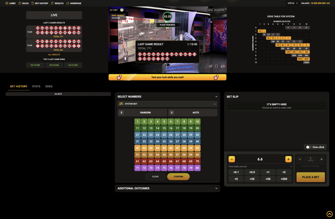Pick number 7 on the number grid

[177, 122]
